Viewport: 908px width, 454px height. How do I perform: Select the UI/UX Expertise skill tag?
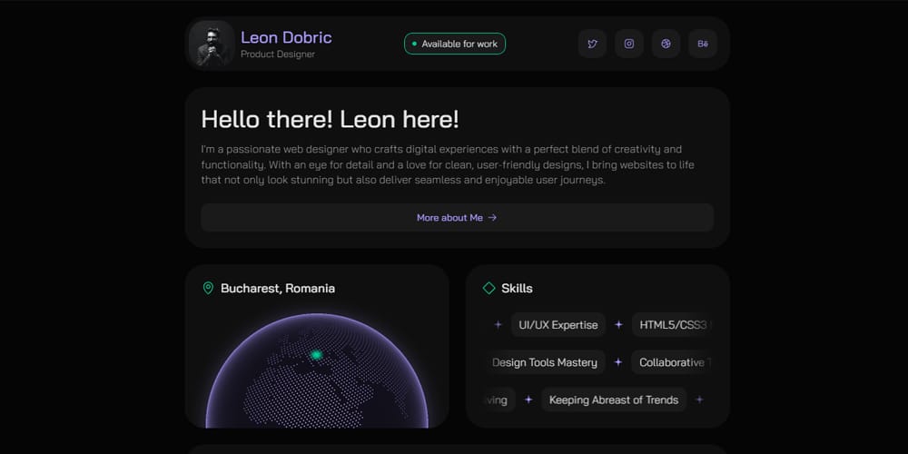558,324
